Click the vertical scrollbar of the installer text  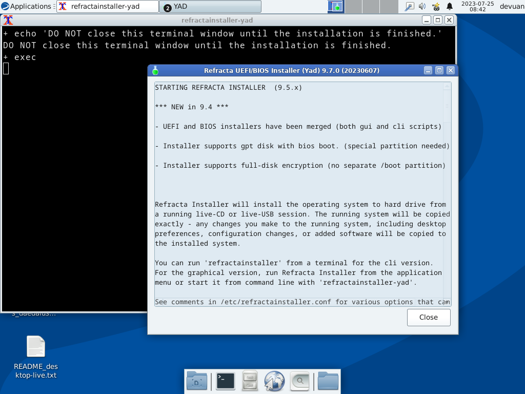447,194
